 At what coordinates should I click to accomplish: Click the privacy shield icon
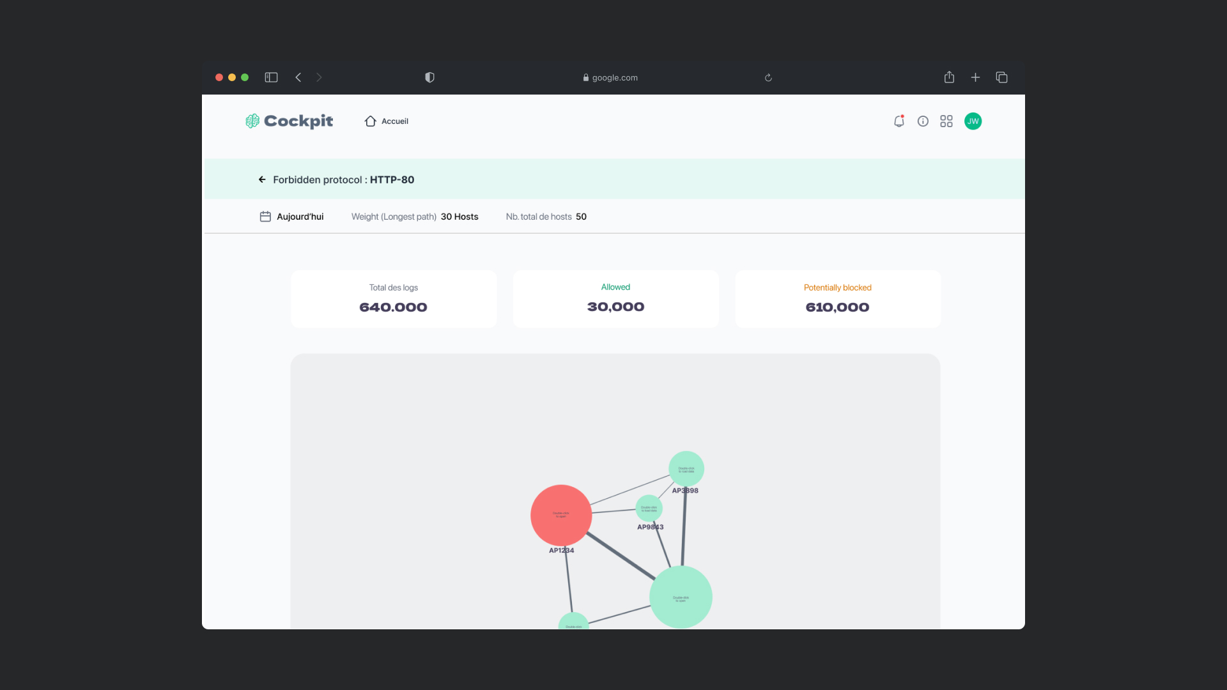(x=429, y=77)
